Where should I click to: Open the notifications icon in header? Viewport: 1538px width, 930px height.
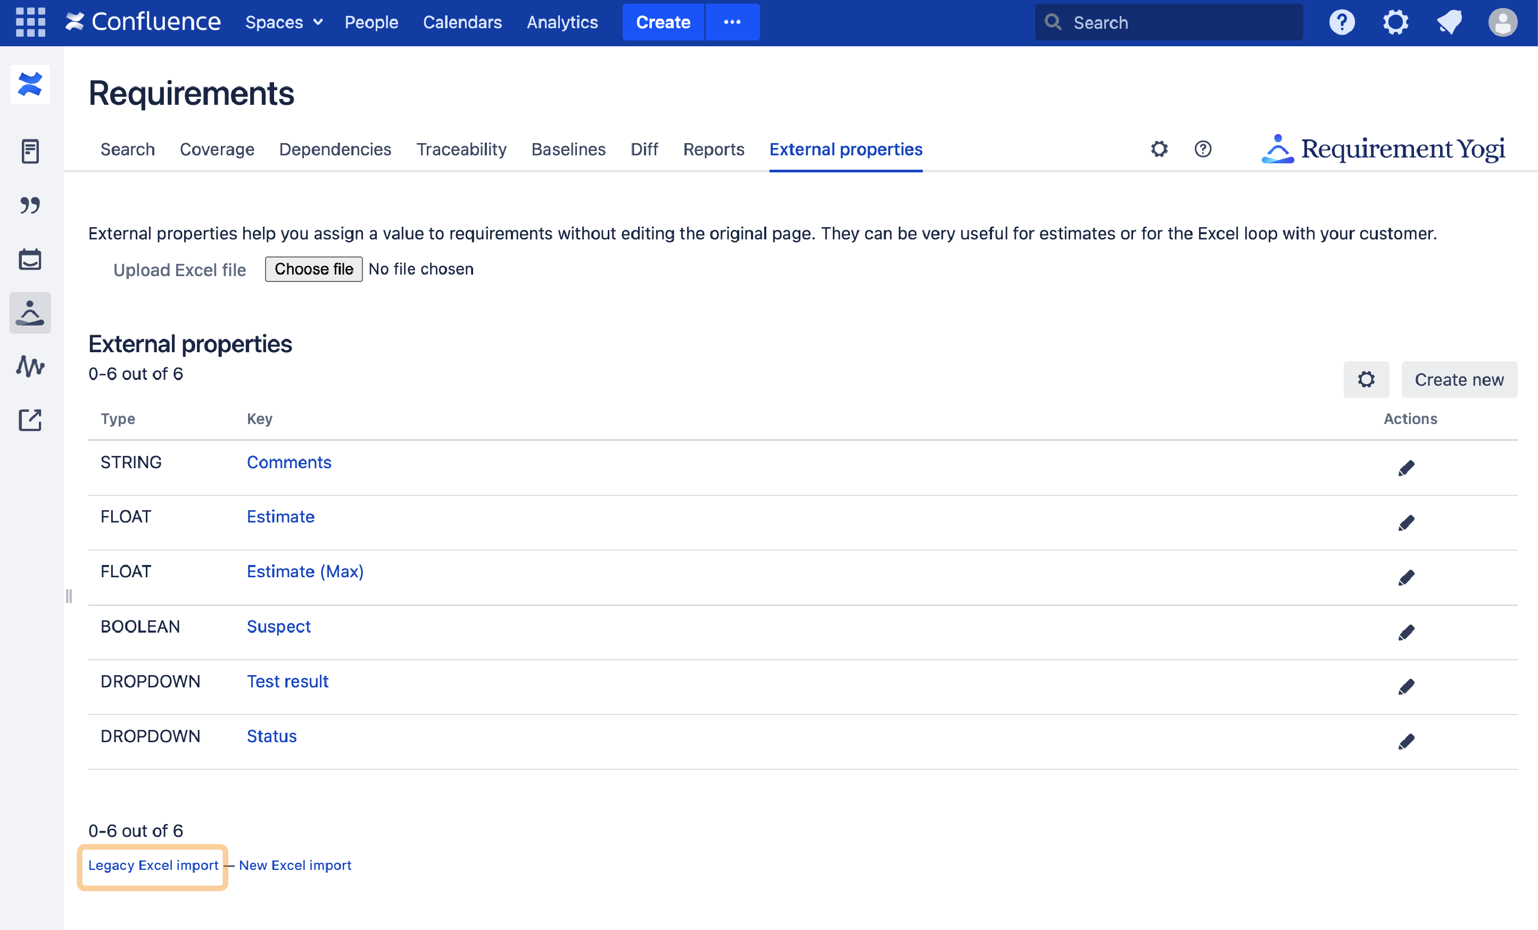tap(1449, 22)
